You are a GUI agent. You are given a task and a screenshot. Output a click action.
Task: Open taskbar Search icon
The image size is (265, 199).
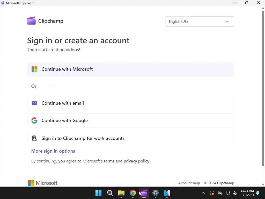coord(110,193)
